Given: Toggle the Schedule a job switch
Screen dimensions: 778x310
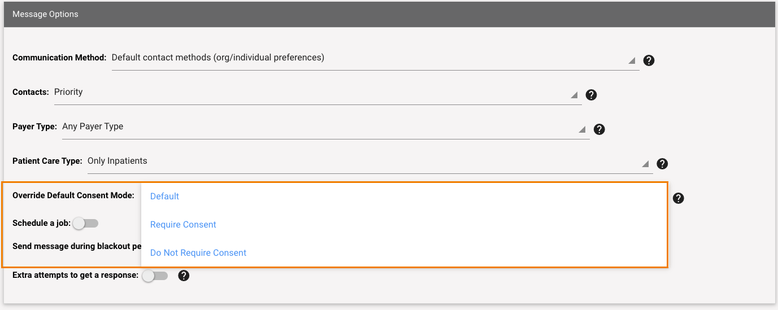Looking at the screenshot, I should (85, 224).
